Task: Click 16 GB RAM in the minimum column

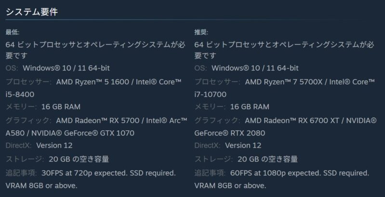Action: coord(60,107)
